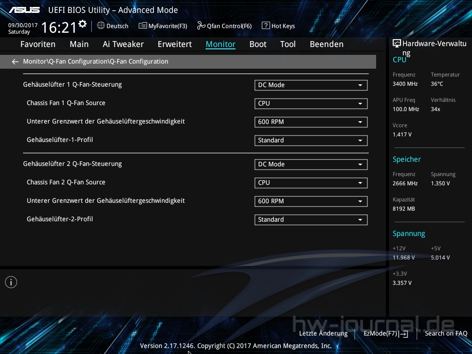Image resolution: width=472 pixels, height=354 pixels.
Task: Select Chassis Fan 2 Q-Fan Source label
Action: [66, 182]
